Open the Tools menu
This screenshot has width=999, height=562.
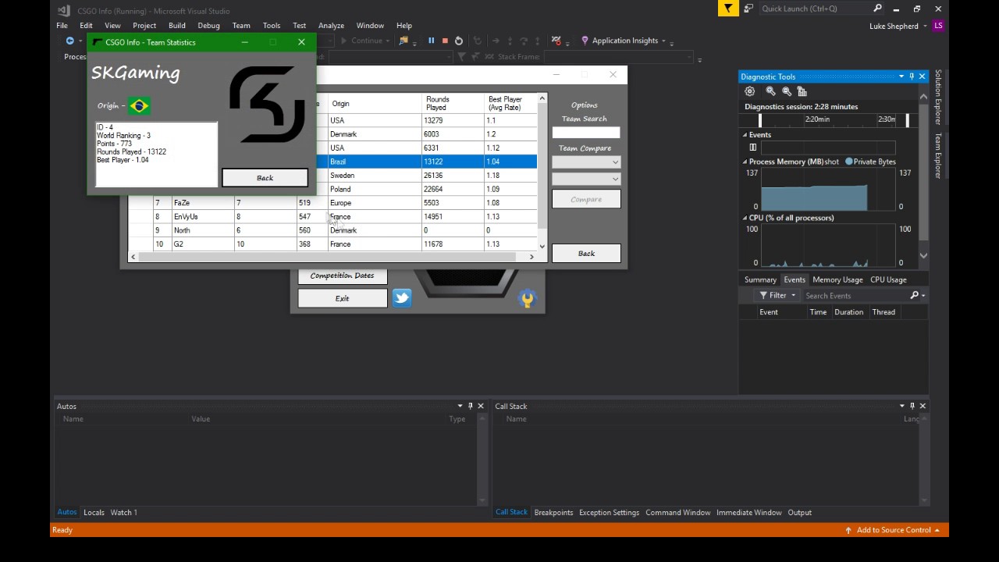[272, 26]
